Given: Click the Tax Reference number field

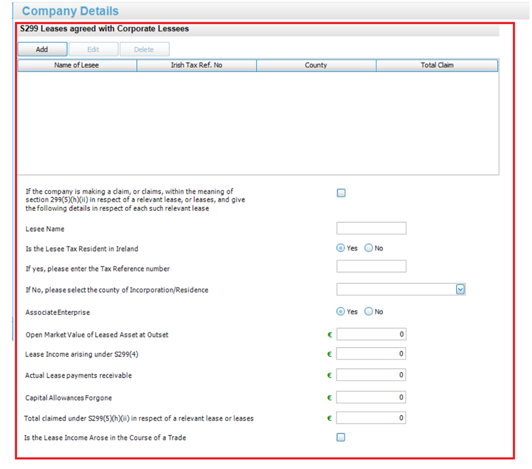Looking at the screenshot, I should [371, 266].
